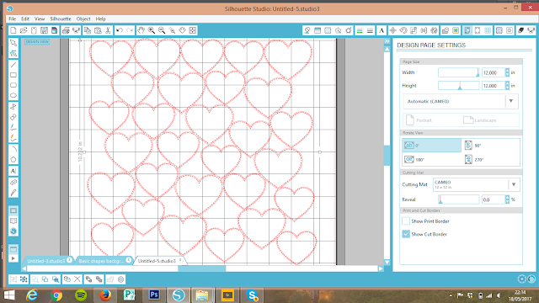This screenshot has height=303, width=539.
Task: Set rotate view to 0°
Action: coord(432,146)
